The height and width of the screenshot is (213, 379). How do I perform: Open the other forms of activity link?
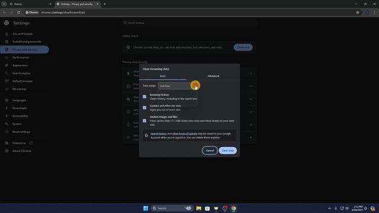184,134
